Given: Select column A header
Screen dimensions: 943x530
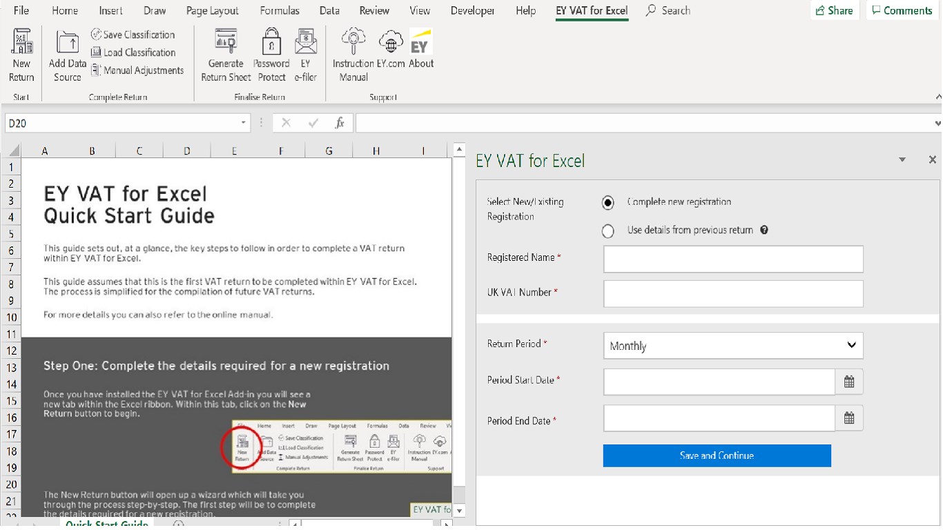Looking at the screenshot, I should (x=45, y=150).
